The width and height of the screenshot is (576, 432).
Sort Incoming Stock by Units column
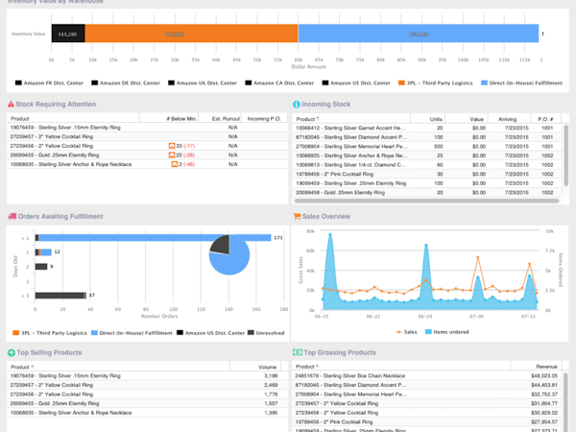[427, 119]
